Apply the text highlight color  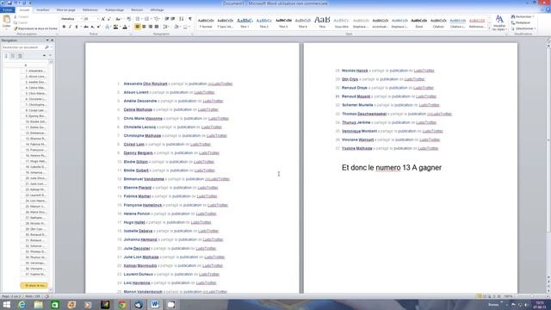115,27
